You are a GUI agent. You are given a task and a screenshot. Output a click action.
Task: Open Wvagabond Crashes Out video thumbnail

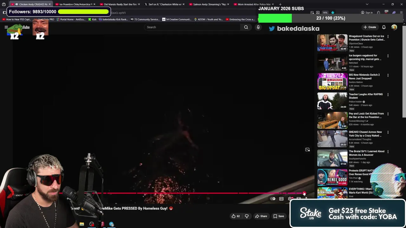332,43
